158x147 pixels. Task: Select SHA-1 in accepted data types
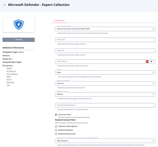[x=9, y=80]
